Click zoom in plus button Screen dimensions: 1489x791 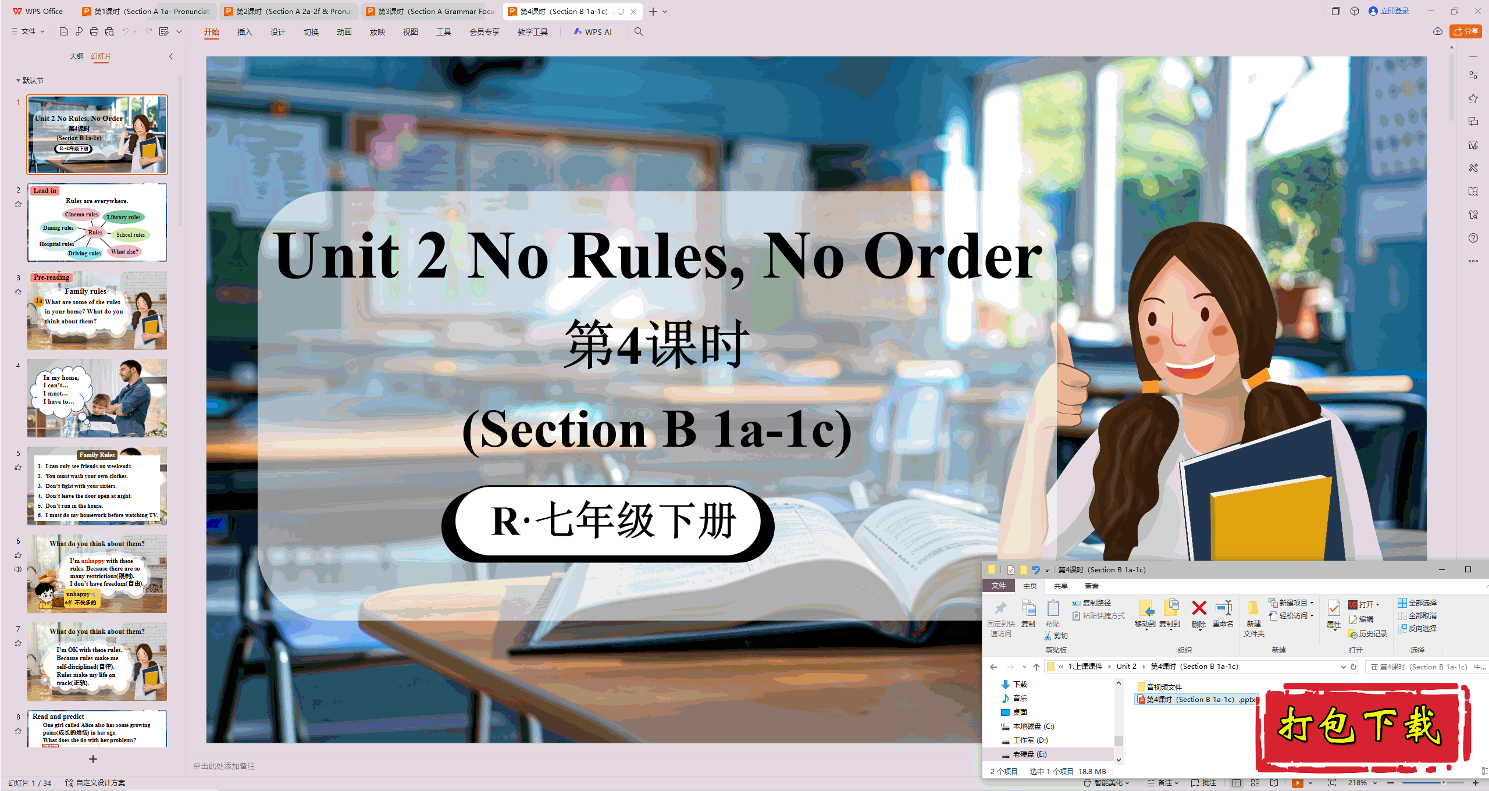[x=1475, y=783]
